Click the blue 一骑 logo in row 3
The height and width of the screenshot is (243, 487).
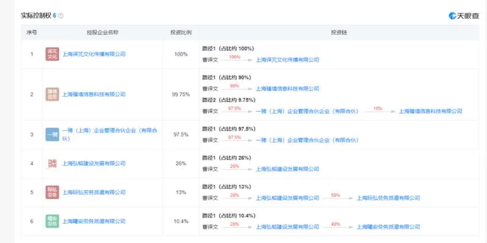52,134
